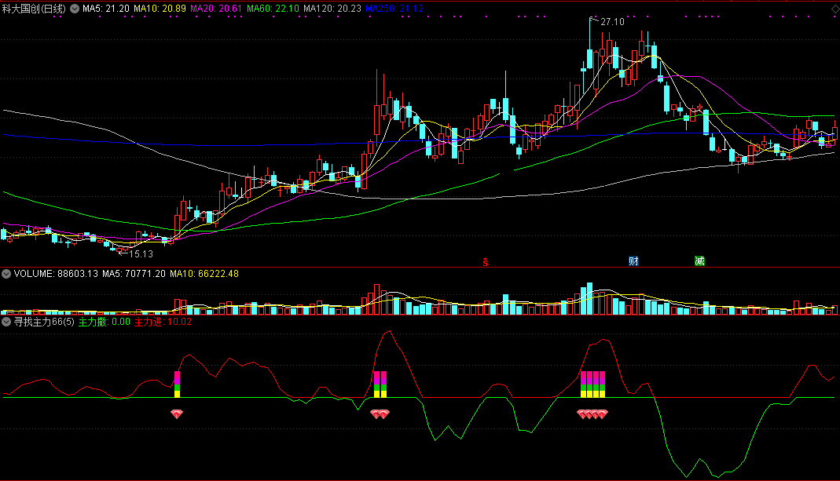This screenshot has width=840, height=481.
Task: Click the green 主力撤: 0.00 readout
Action: tap(105, 322)
